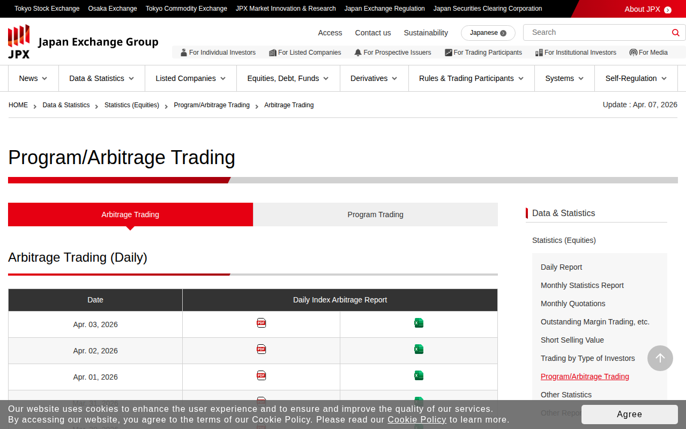Click the For Trading Participants chart icon
The height and width of the screenshot is (429, 686).
click(449, 53)
